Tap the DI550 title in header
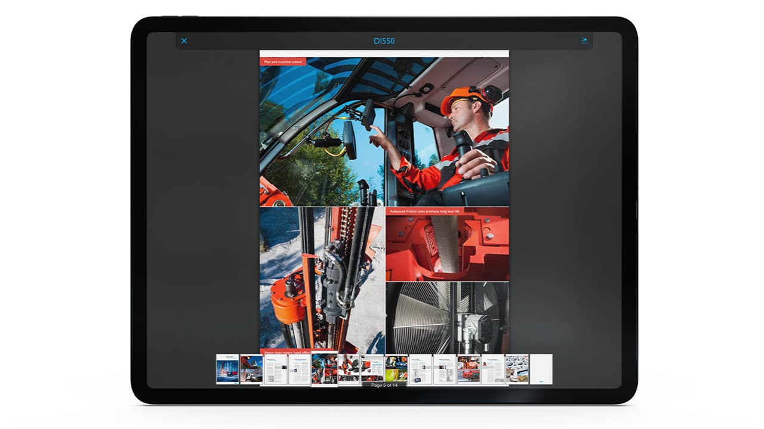The image size is (764, 429). point(384,41)
